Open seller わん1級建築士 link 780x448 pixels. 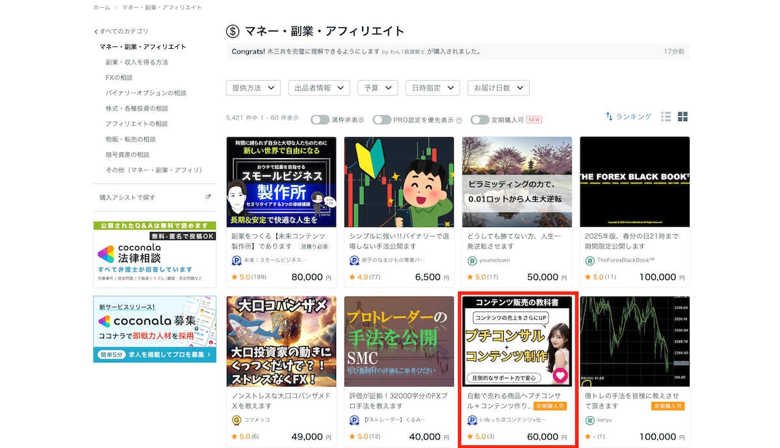tap(408, 51)
